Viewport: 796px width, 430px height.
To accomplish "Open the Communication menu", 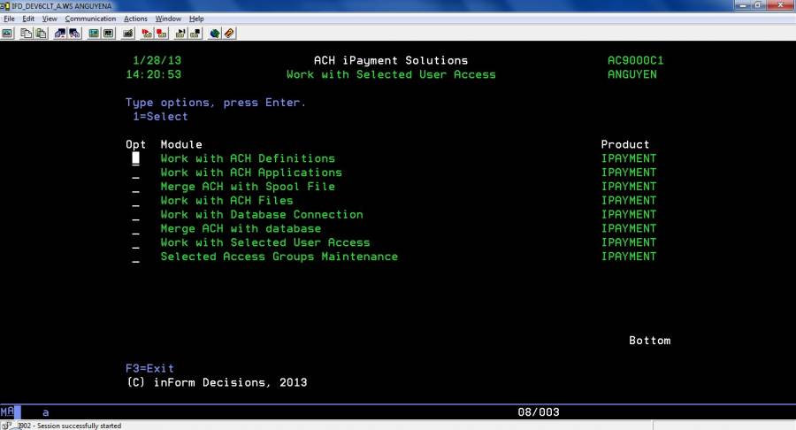I will click(x=90, y=19).
